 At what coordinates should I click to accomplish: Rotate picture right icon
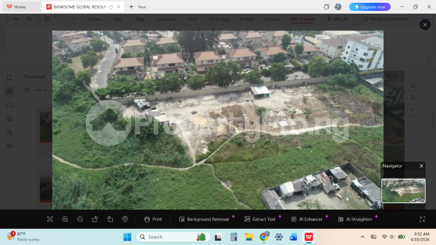110,219
